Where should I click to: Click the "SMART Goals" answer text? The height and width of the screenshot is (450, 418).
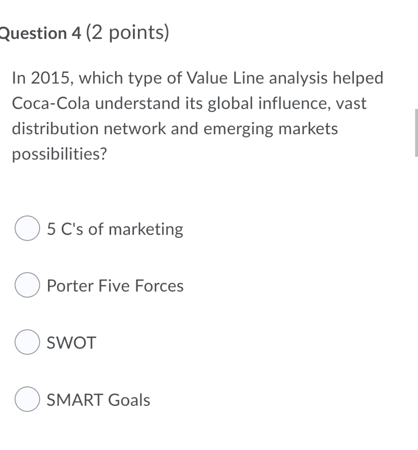click(98, 399)
